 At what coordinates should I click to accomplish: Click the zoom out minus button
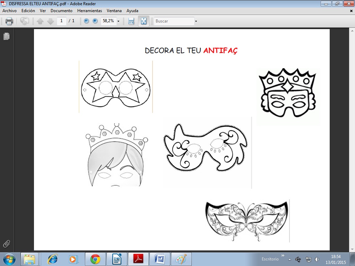point(86,21)
